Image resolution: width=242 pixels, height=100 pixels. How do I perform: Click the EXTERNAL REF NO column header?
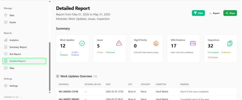pos(93,84)
